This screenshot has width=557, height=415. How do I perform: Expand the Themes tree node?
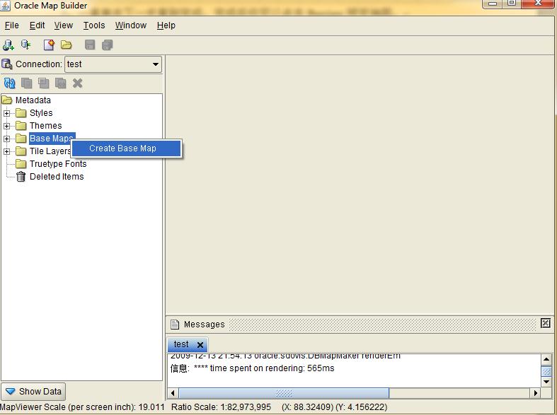(x=7, y=126)
